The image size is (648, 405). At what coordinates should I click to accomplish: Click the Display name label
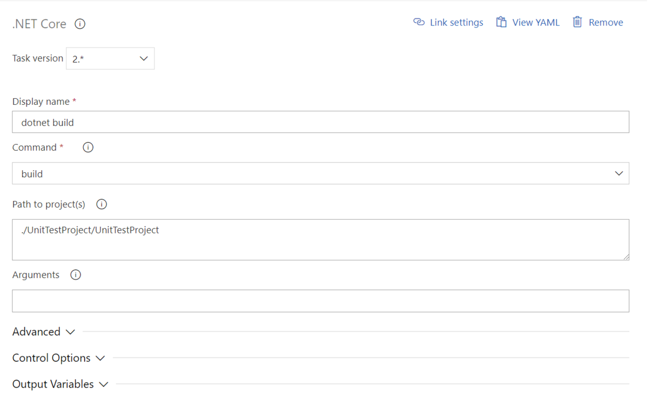tap(41, 102)
